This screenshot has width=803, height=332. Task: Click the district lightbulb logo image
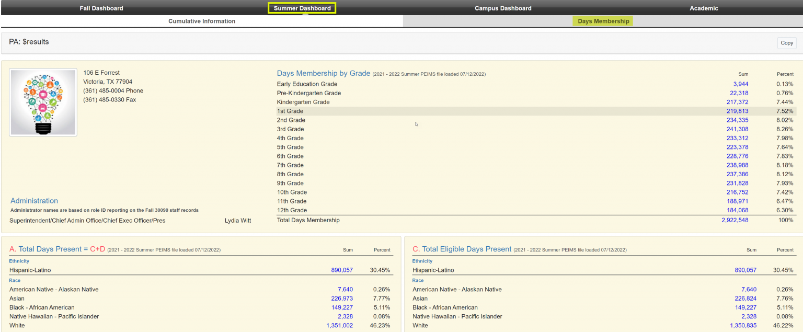pyautogui.click(x=43, y=102)
